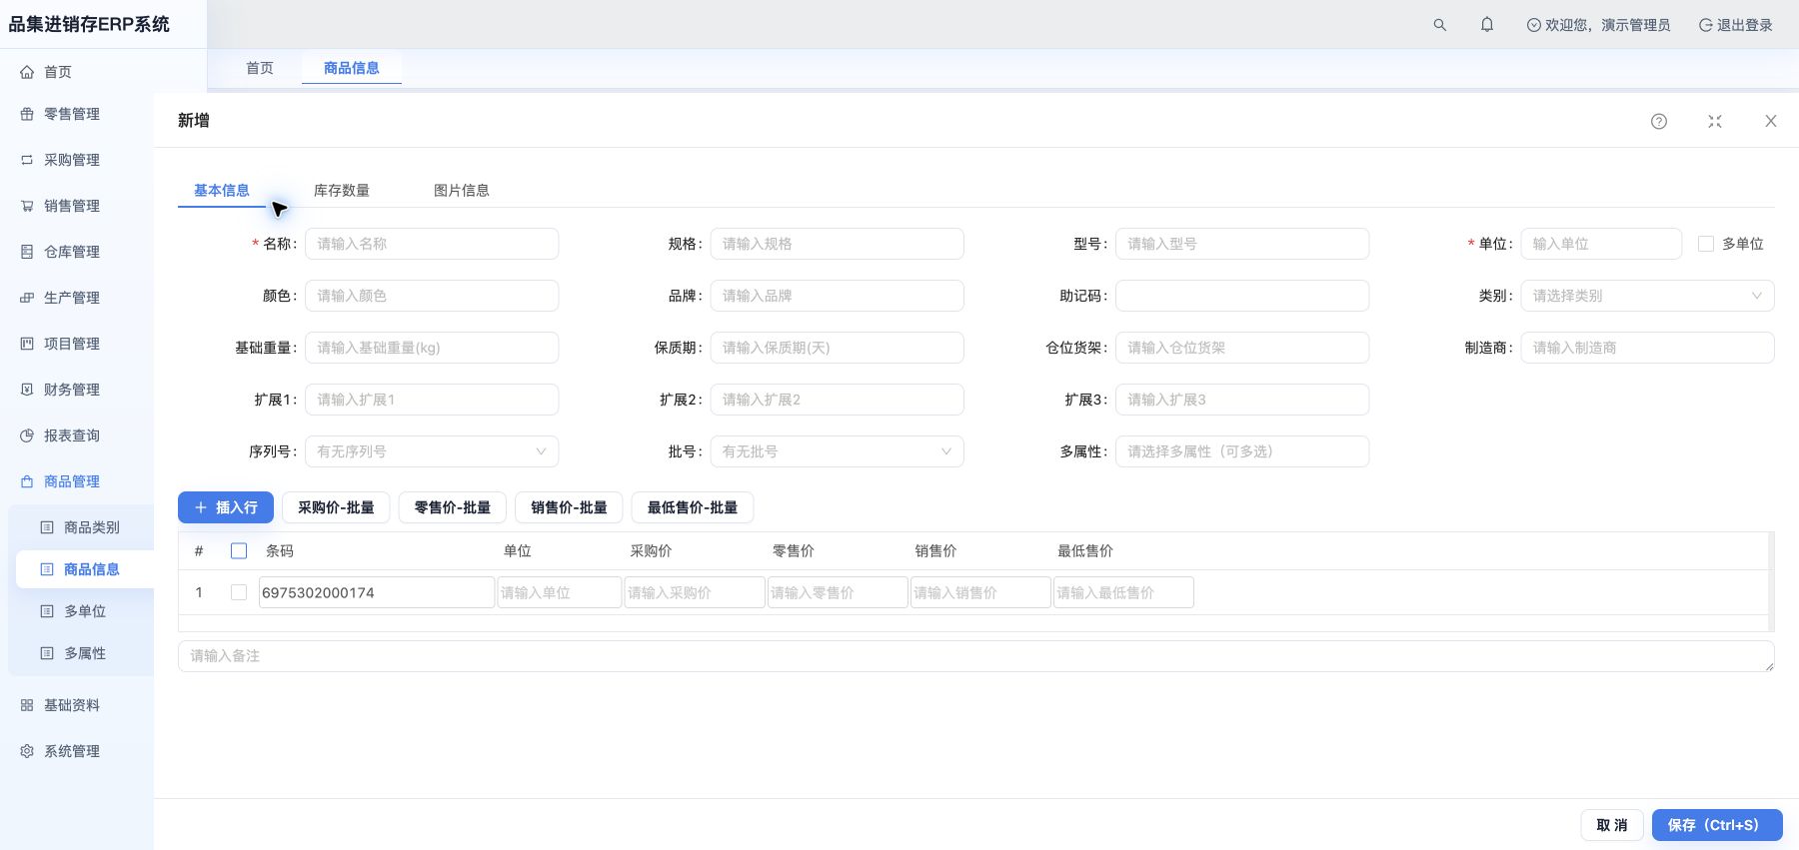
Task: Click the user icon beside 欢迎您
Action: point(1533,25)
